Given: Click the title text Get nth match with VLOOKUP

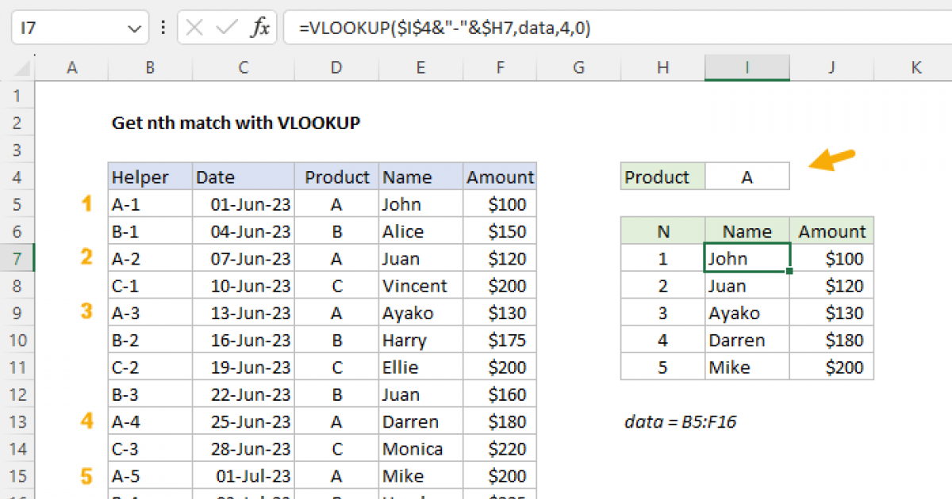Looking at the screenshot, I should 236,123.
